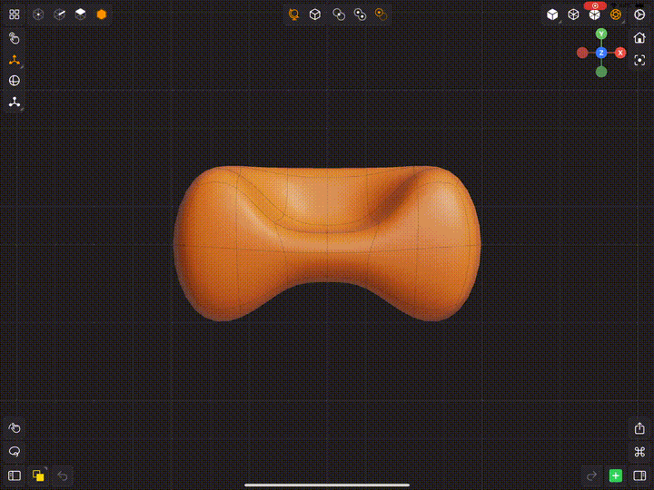
Task: Select face selection mode cube icon
Action: click(81, 15)
